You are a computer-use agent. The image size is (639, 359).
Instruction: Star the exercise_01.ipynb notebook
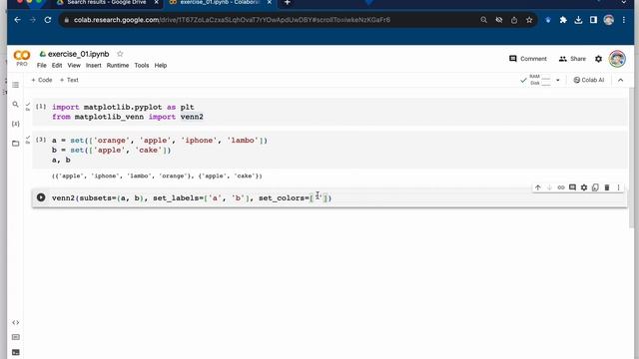(120, 54)
